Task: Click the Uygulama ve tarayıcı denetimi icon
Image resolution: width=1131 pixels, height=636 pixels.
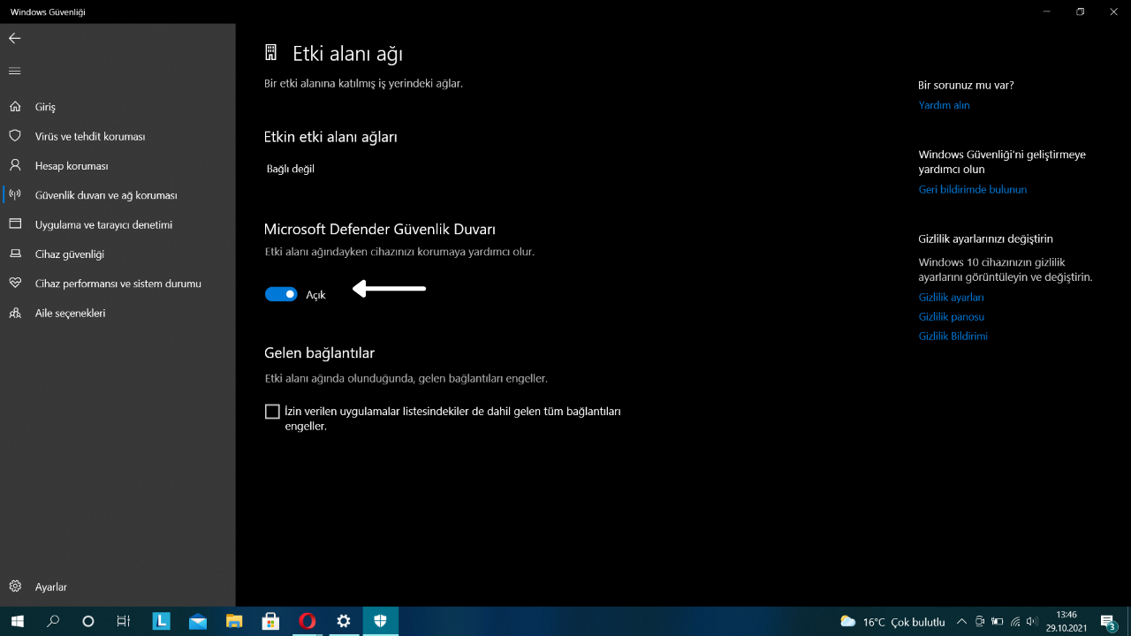Action: [15, 224]
